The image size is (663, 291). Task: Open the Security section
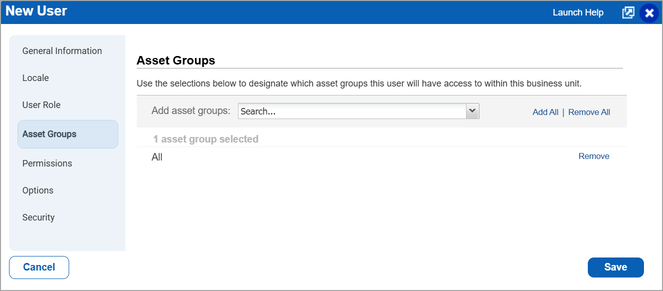(x=38, y=217)
